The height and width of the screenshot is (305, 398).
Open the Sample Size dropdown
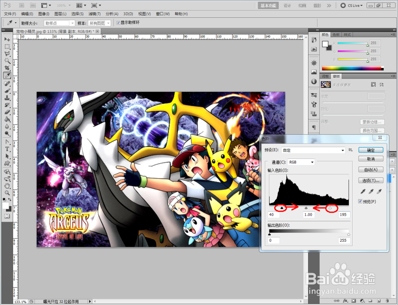59,23
